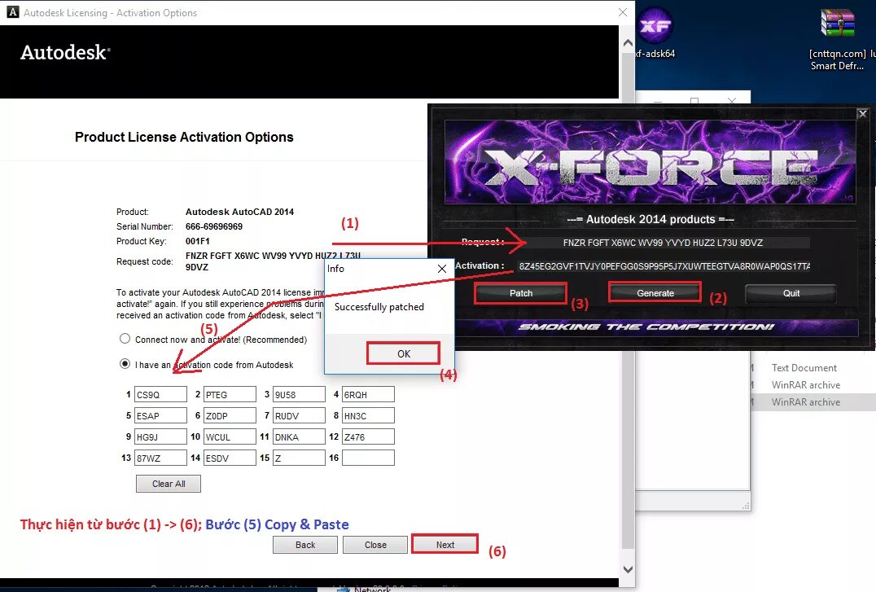Click activation code box 14 containing ESDV
The width and height of the screenshot is (876, 592).
[230, 458]
